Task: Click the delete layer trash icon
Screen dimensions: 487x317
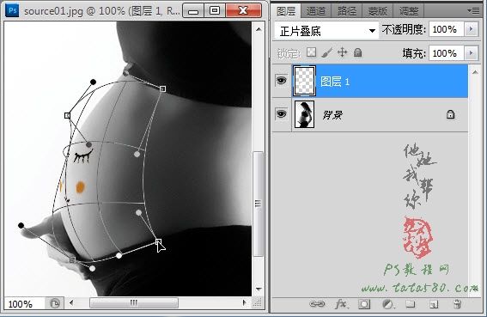Action: pos(457,303)
